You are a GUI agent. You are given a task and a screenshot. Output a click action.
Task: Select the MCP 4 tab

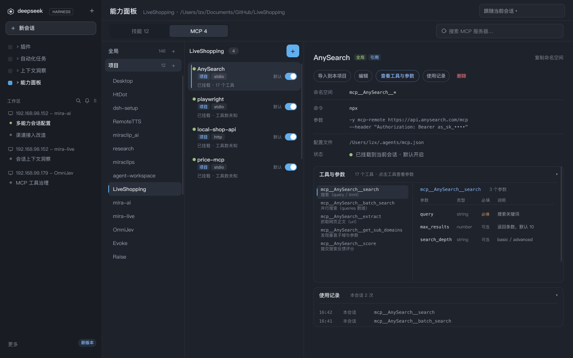coord(199,31)
